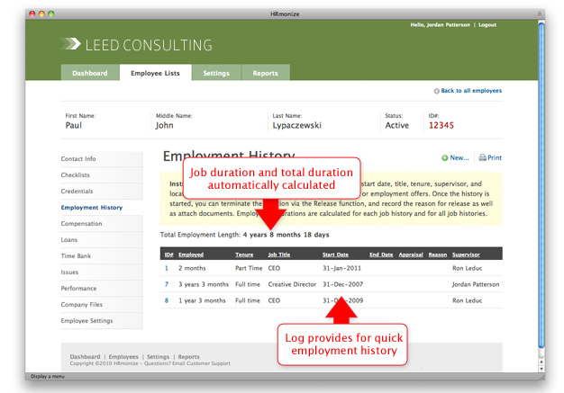The height and width of the screenshot is (393, 564).
Task: Open the Reports tab
Action: 265,73
